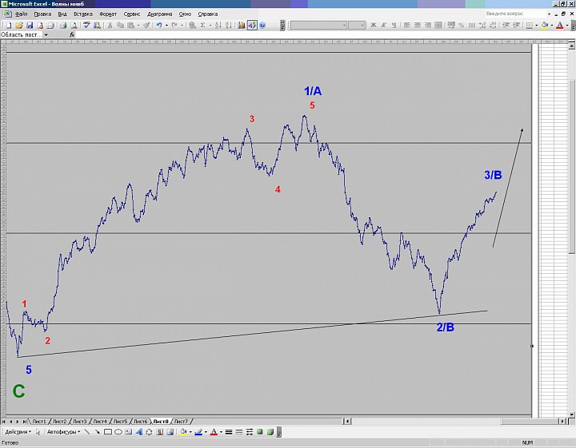Open the Действия drawing menu

coord(18,432)
